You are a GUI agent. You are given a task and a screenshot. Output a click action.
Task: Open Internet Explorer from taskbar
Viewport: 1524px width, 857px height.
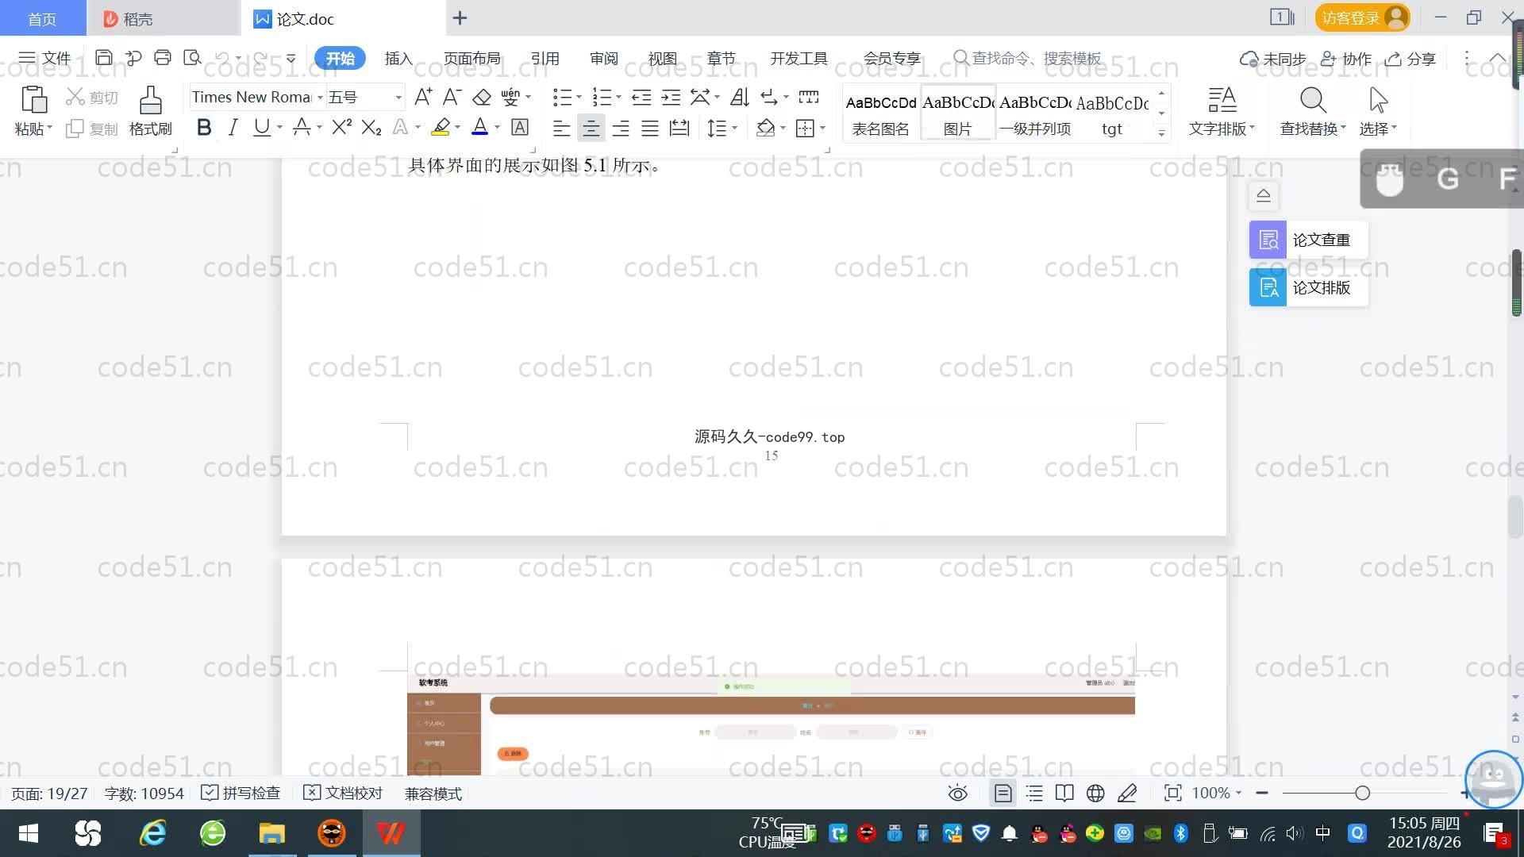(152, 833)
